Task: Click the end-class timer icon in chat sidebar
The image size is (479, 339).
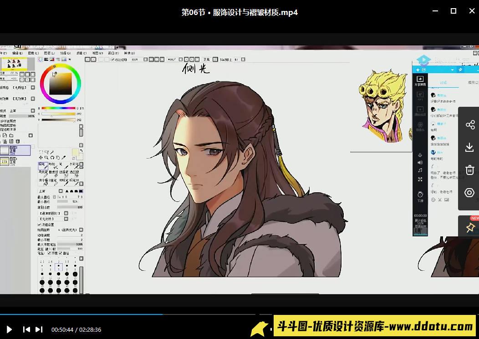Action: tap(420, 194)
